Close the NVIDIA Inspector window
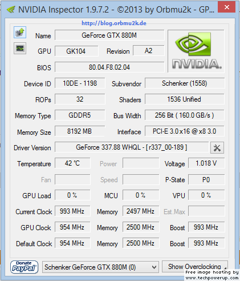 pyautogui.click(x=227, y=7)
